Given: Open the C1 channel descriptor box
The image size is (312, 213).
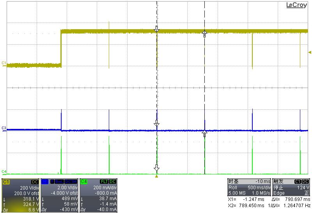Looking at the screenshot, I should click(x=20, y=195).
